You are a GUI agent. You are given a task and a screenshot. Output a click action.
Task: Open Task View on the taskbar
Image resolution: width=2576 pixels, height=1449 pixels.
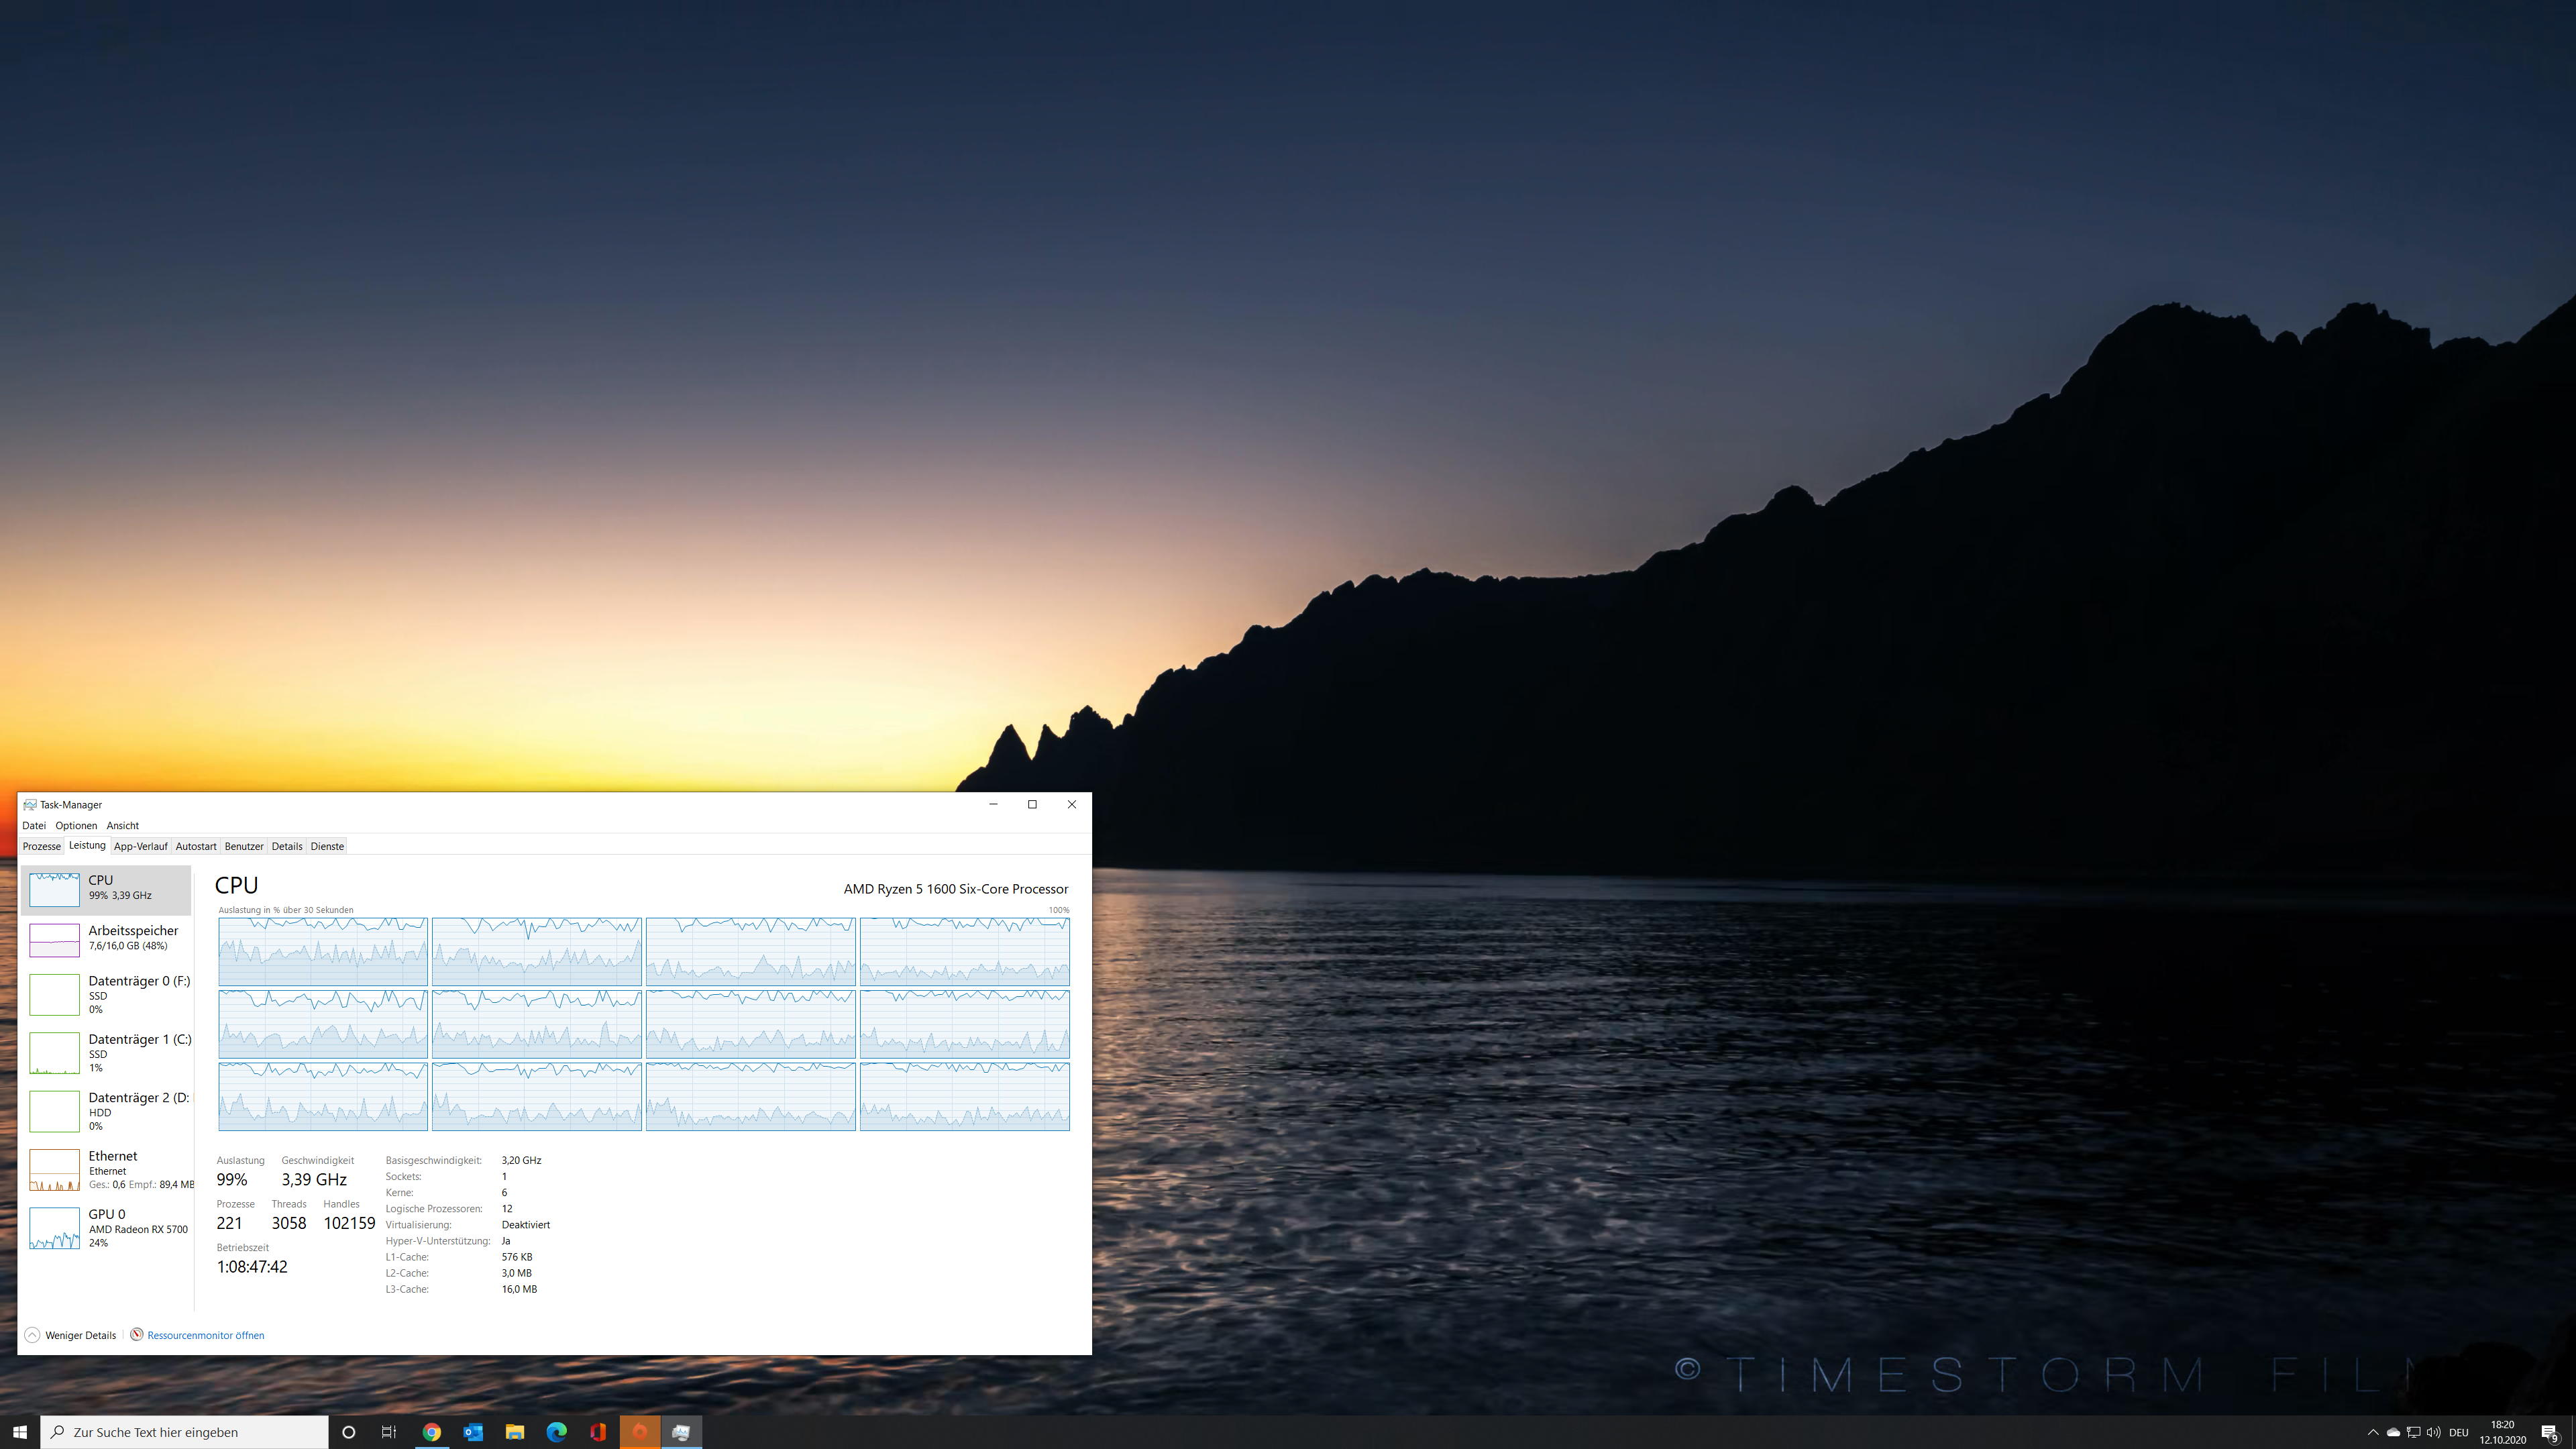point(389,1432)
